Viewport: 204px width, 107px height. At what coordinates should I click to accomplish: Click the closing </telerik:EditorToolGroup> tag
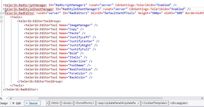tap(40, 81)
